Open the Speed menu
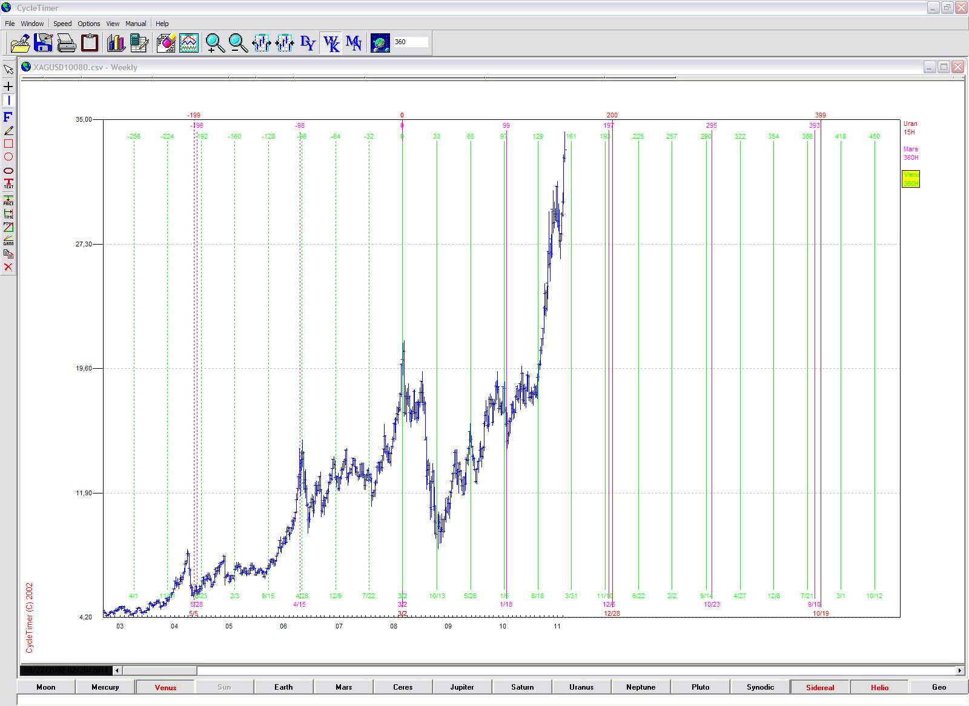The width and height of the screenshot is (969, 706). click(x=62, y=24)
